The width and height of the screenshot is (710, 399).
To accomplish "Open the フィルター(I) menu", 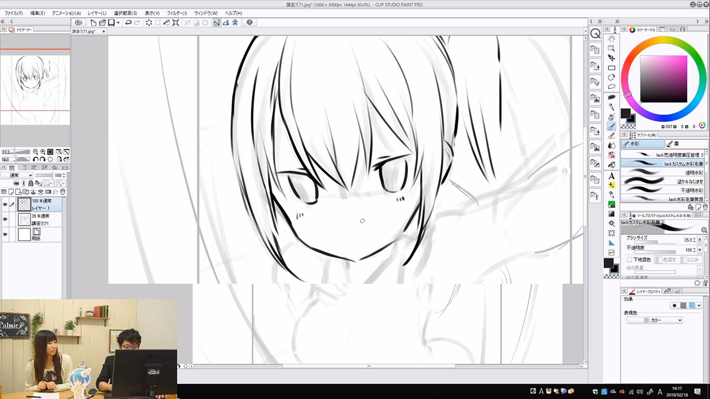I will 176,13.
